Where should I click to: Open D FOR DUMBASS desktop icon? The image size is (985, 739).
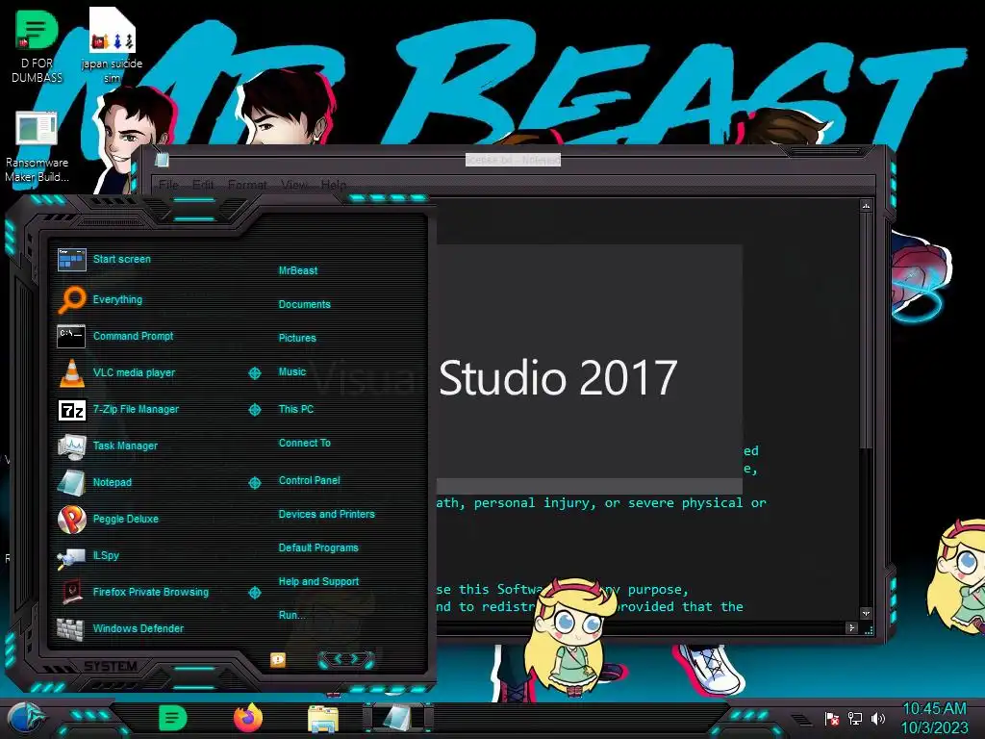(37, 47)
